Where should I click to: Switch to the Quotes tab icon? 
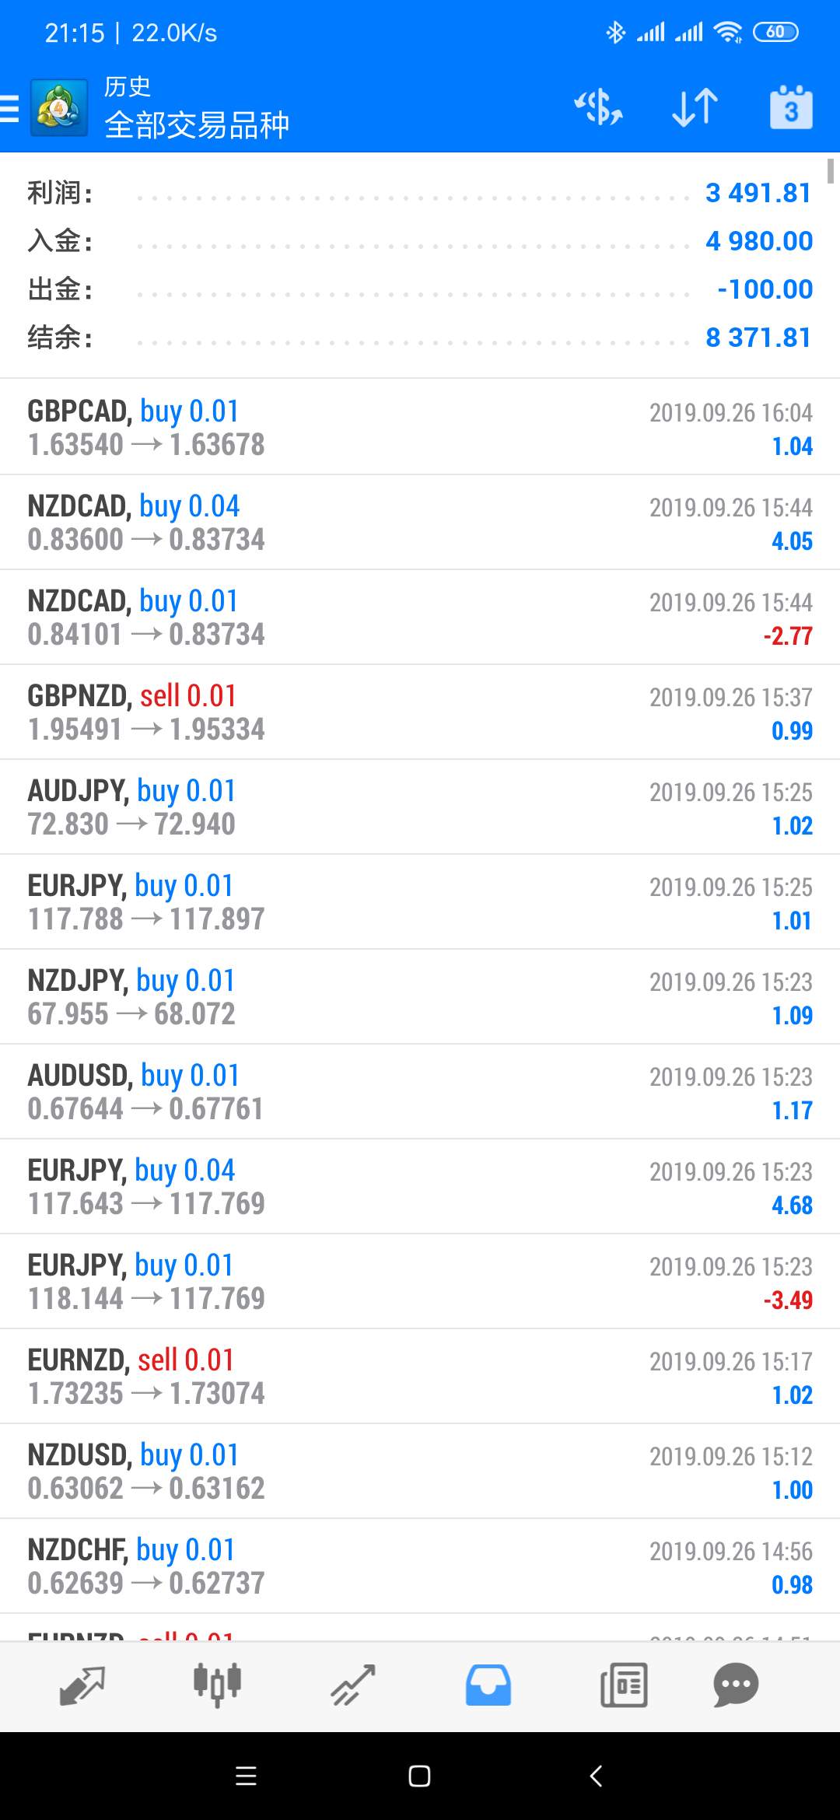pos(82,1685)
